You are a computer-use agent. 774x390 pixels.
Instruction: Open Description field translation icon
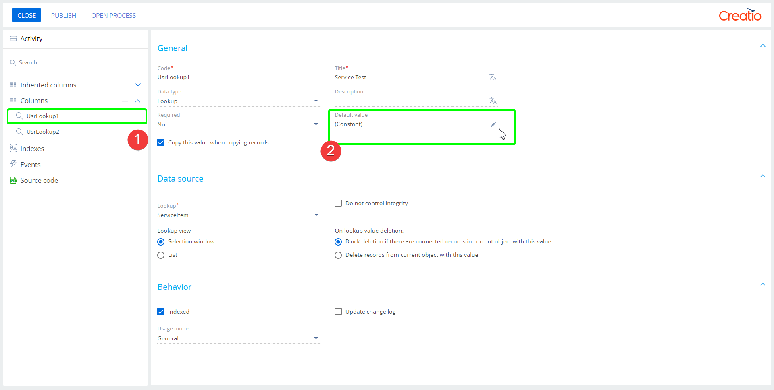point(493,101)
